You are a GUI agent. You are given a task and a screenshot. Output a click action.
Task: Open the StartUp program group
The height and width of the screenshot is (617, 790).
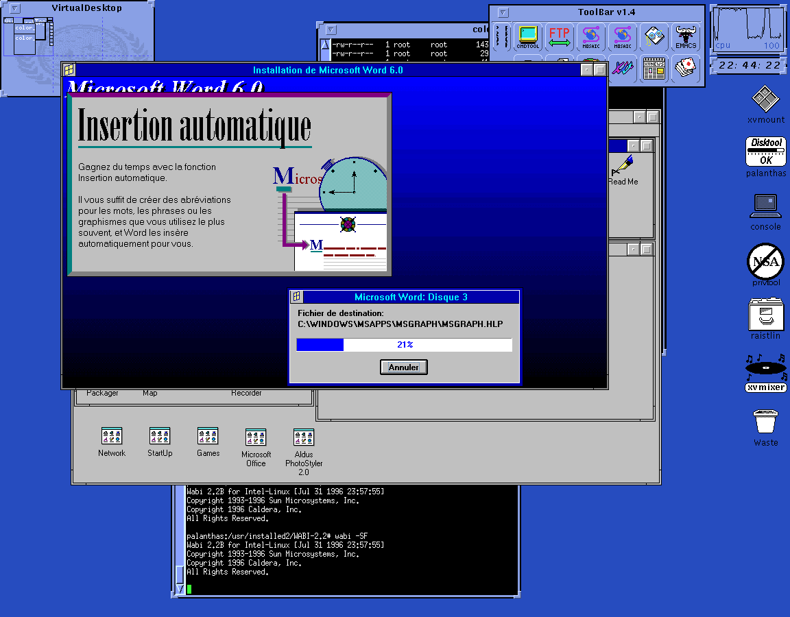tap(160, 441)
